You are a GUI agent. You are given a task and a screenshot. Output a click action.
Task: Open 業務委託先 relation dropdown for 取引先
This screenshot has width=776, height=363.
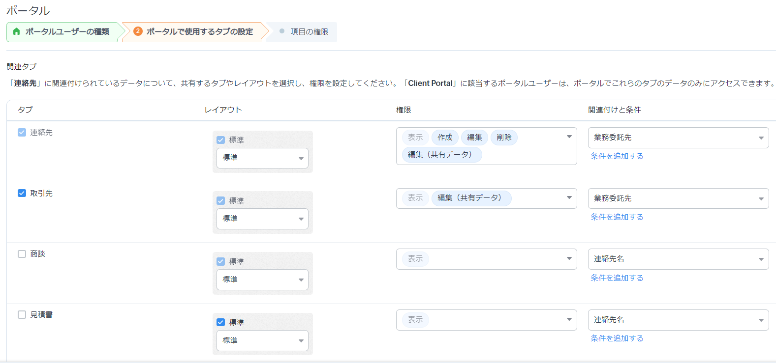point(678,198)
